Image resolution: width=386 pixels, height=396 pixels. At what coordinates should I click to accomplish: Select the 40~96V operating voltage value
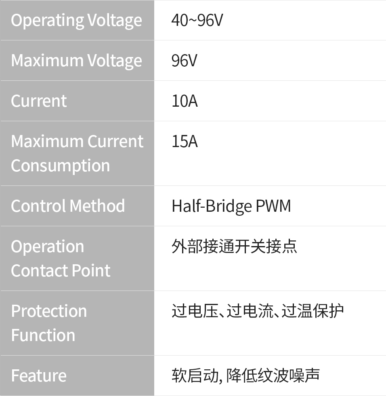(x=197, y=20)
